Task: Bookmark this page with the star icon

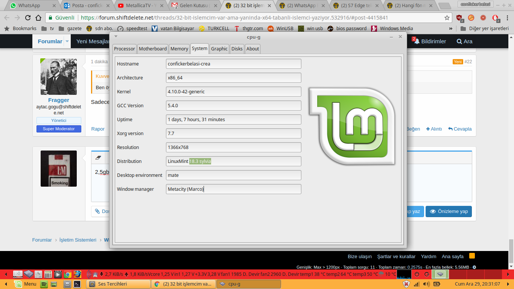Action: 447,18
